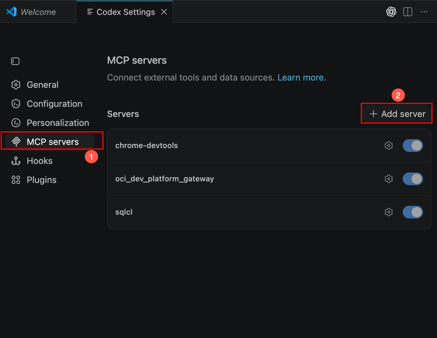The image size is (437, 338).
Task: Open the Plugins settings section
Action: [42, 180]
